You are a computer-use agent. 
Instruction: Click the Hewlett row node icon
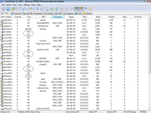(2, 29)
